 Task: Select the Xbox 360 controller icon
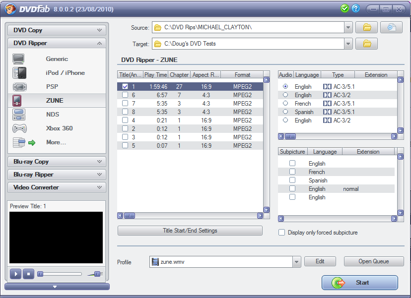[20, 128]
